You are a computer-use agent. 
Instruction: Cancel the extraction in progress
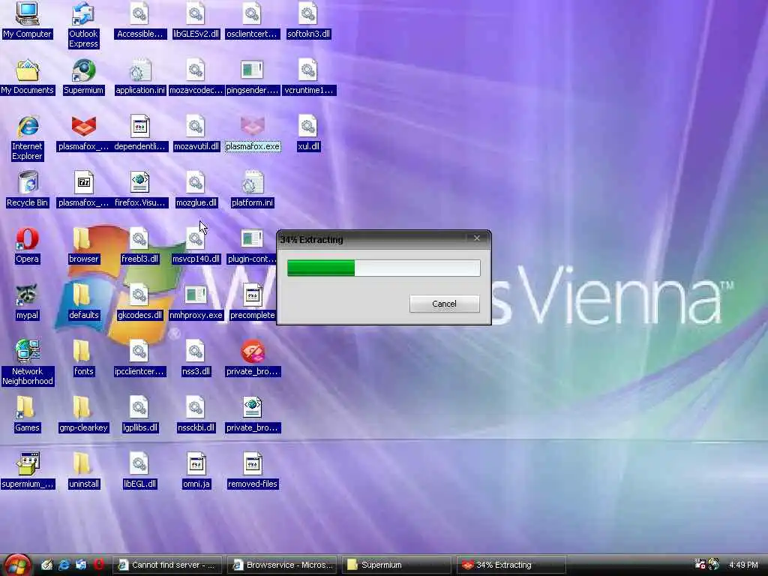pyautogui.click(x=444, y=304)
